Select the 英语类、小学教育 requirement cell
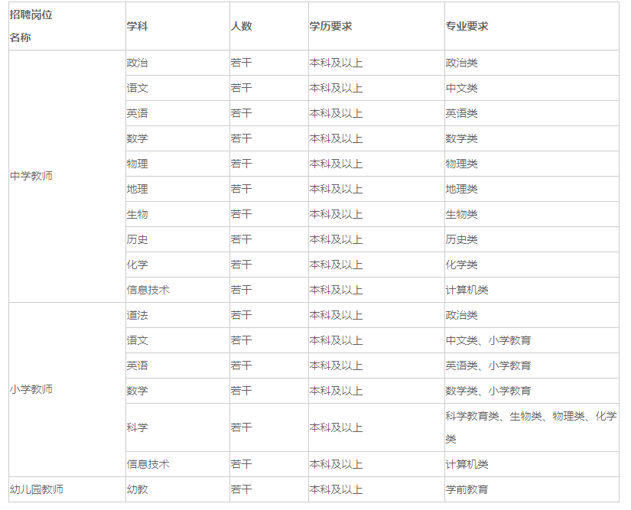Viewport: 631px width, 510px height. click(488, 366)
